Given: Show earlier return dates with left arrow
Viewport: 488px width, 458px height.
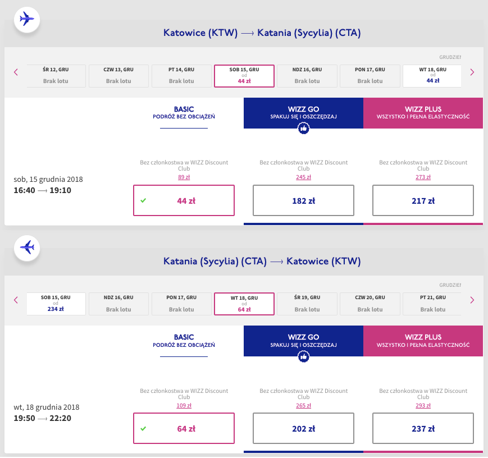Looking at the screenshot, I should tap(16, 300).
